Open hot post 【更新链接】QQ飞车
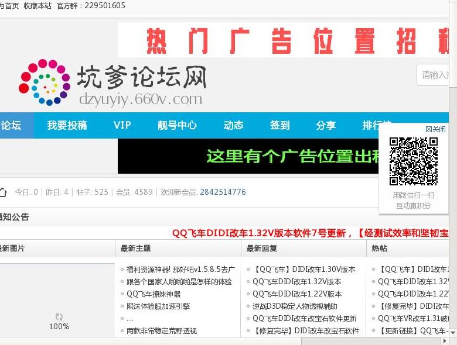457x345 pixels. pos(413,331)
